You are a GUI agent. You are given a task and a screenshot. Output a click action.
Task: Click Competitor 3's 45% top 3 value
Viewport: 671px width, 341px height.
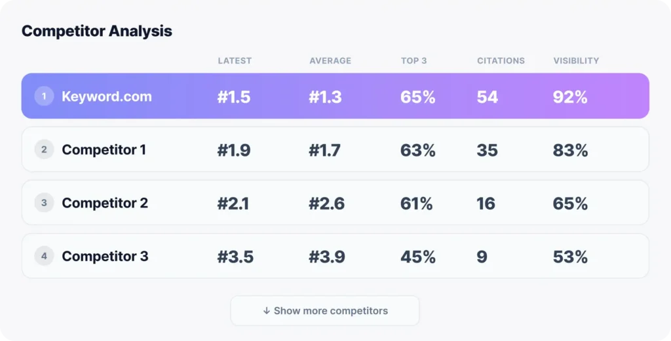coord(417,257)
